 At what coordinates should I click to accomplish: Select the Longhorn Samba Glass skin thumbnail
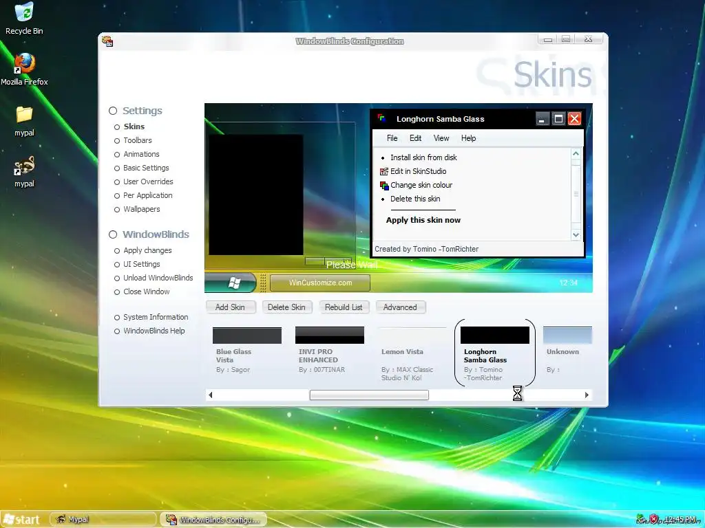pos(494,335)
